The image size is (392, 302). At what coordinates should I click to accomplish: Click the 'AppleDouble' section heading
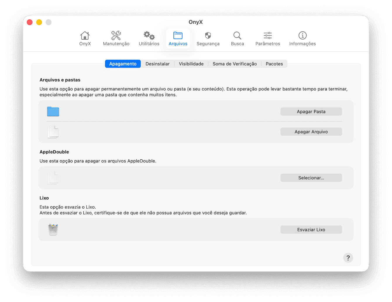(x=54, y=152)
